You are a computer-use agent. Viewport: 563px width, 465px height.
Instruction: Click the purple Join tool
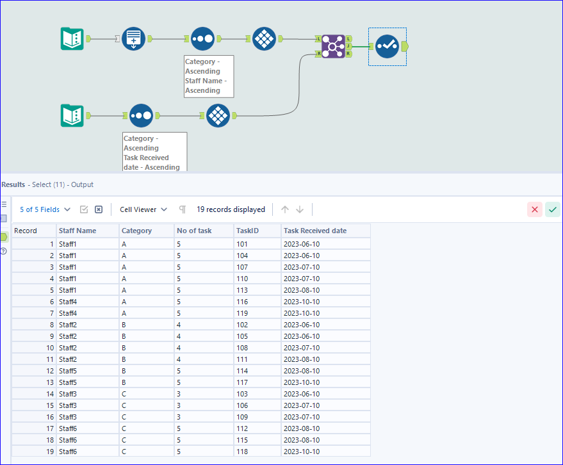click(333, 46)
